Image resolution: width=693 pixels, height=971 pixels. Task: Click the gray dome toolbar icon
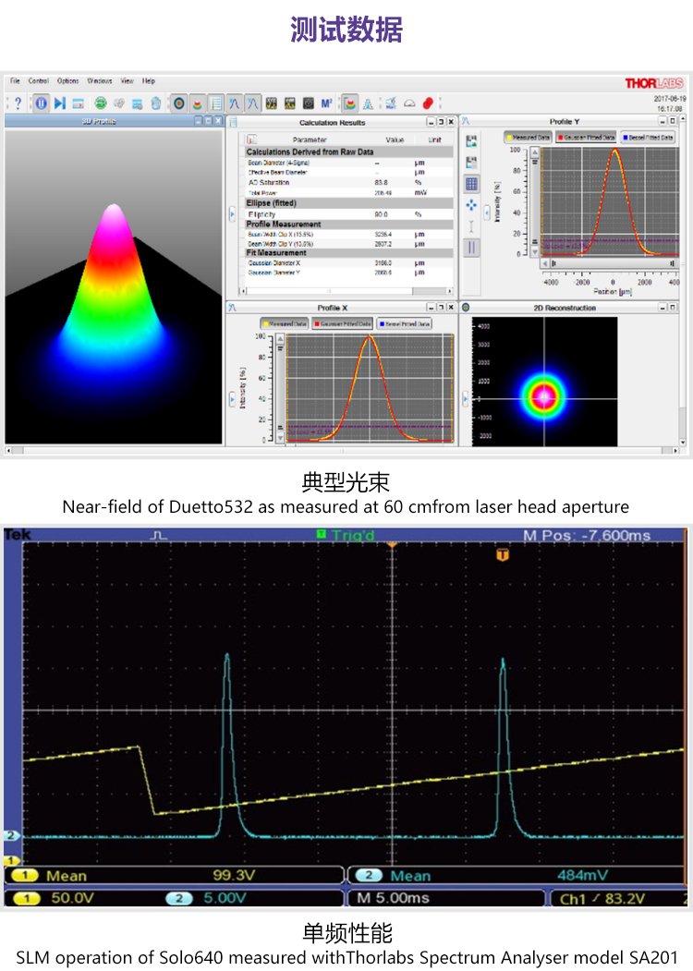point(409,103)
